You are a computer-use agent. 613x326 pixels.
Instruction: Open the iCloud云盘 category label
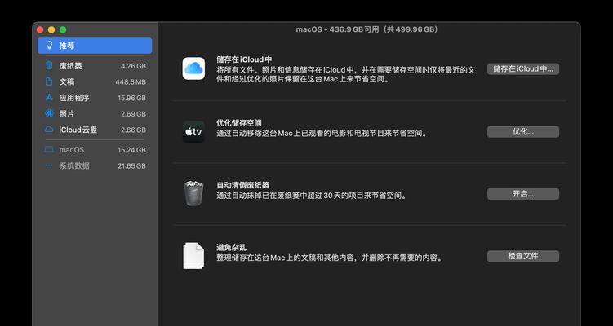coord(78,130)
